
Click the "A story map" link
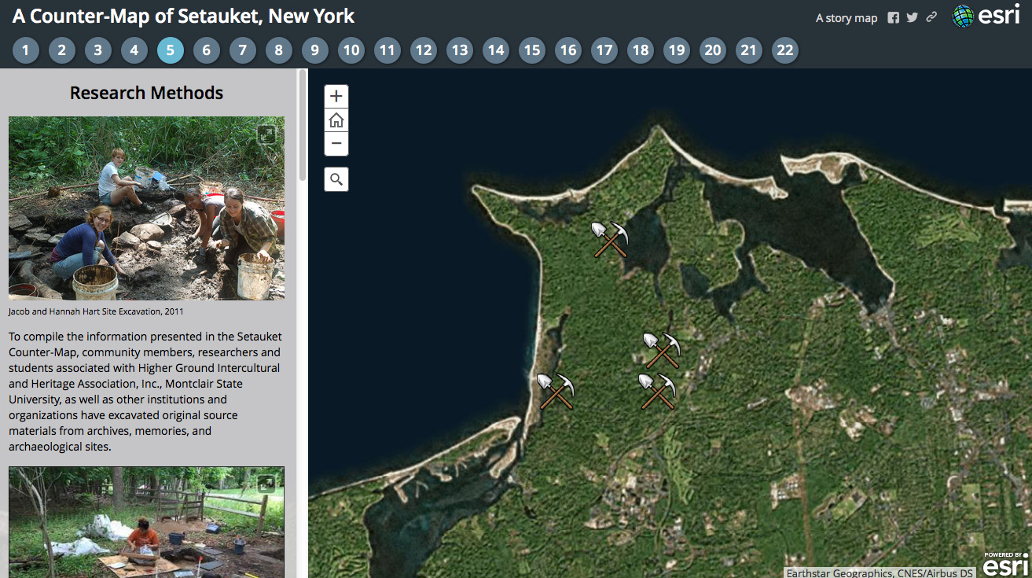[846, 17]
